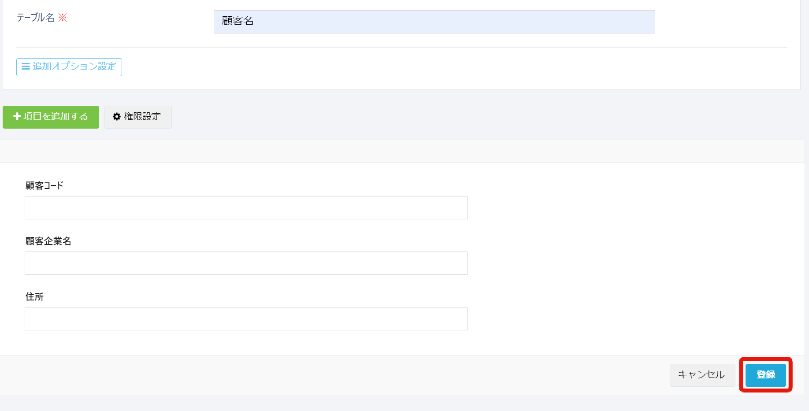
Task: Focus the 顧客企業名 input box
Action: coord(245,263)
